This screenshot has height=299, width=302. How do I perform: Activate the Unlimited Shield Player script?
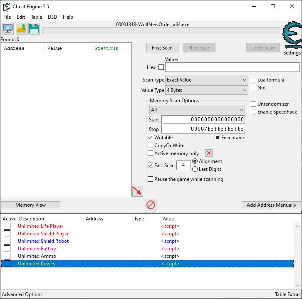[7, 234]
